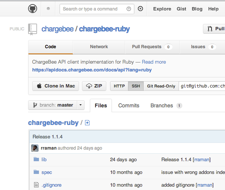Click rraman's avatar thumbnail

(x=35, y=148)
